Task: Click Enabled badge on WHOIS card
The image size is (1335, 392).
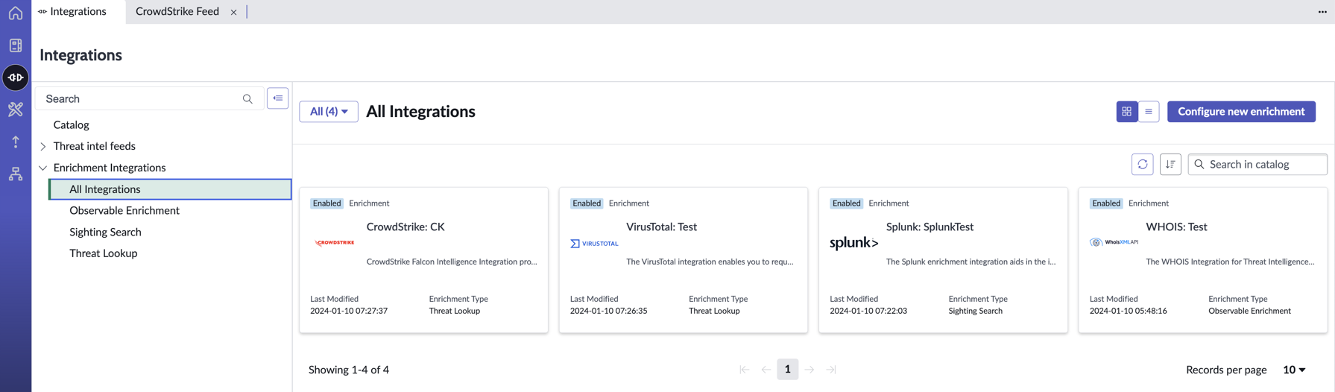Action: pyautogui.click(x=1106, y=203)
